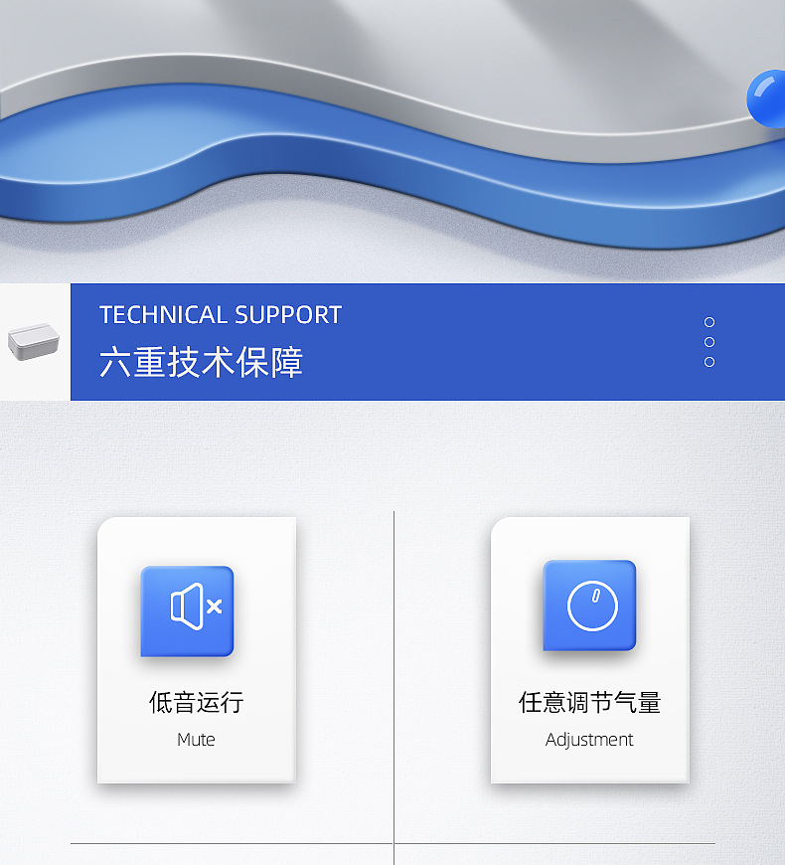Select the white device box thumbnail
This screenshot has height=865, width=785.
[x=34, y=341]
